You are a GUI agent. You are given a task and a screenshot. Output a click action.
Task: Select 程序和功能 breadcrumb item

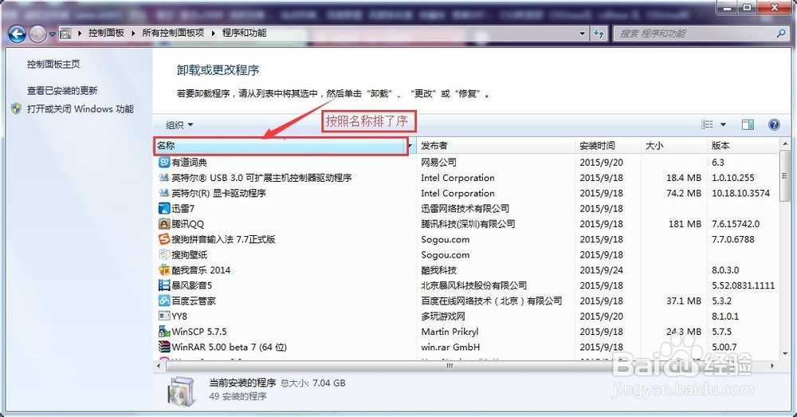tap(244, 33)
